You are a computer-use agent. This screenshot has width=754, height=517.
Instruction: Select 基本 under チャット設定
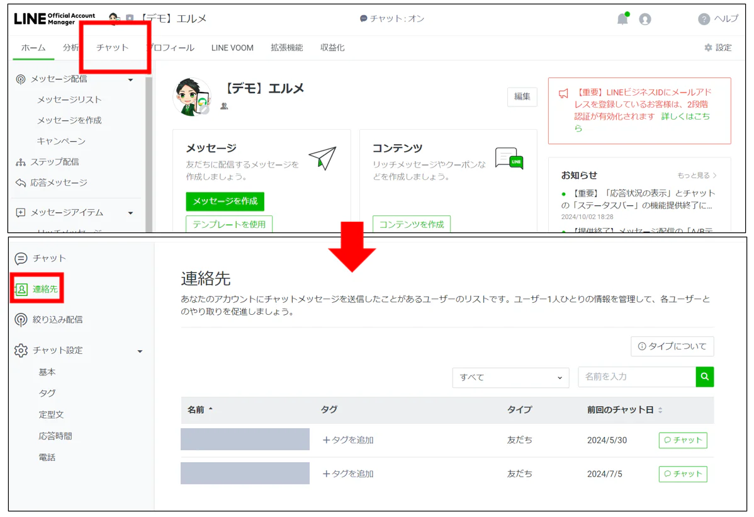[47, 372]
